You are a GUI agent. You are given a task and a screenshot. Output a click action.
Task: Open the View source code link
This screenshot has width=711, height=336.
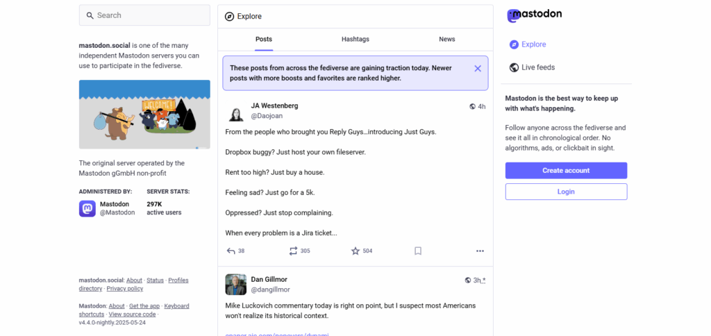click(x=132, y=314)
